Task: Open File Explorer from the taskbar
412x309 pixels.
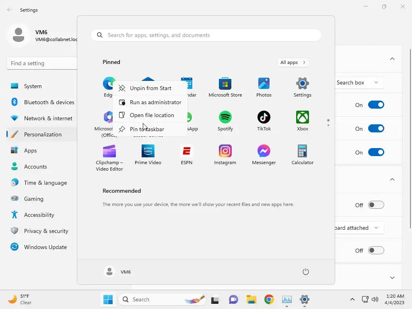Action: click(x=251, y=299)
